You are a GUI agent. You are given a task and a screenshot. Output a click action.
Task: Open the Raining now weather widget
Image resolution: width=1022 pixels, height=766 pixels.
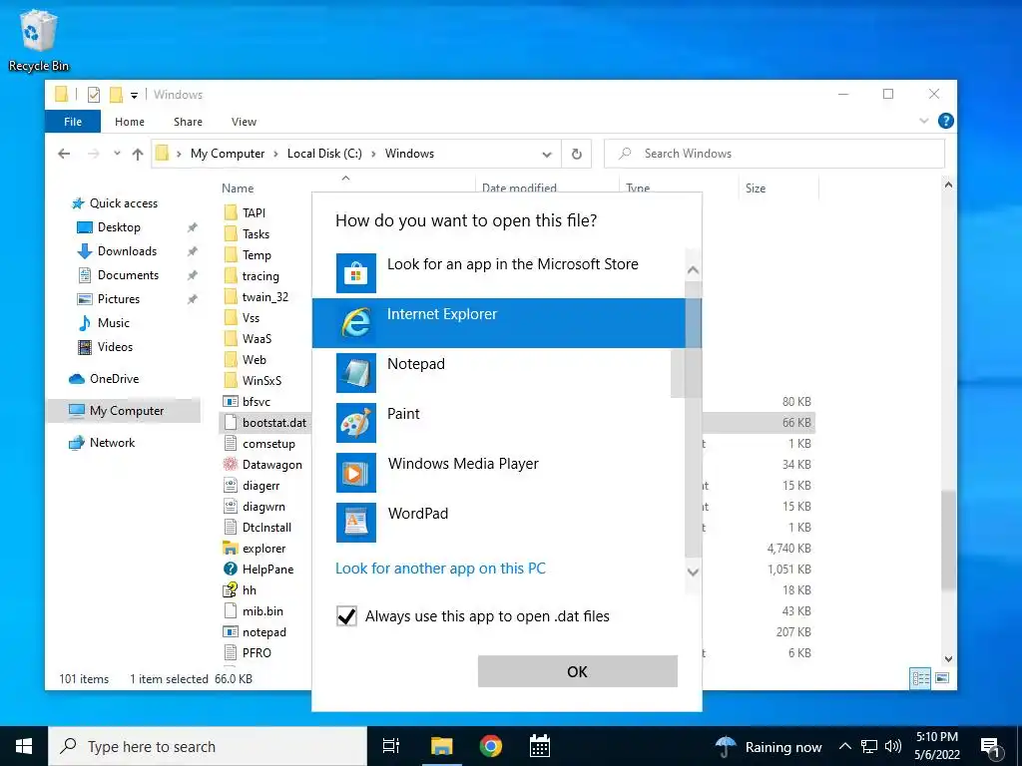pos(769,746)
